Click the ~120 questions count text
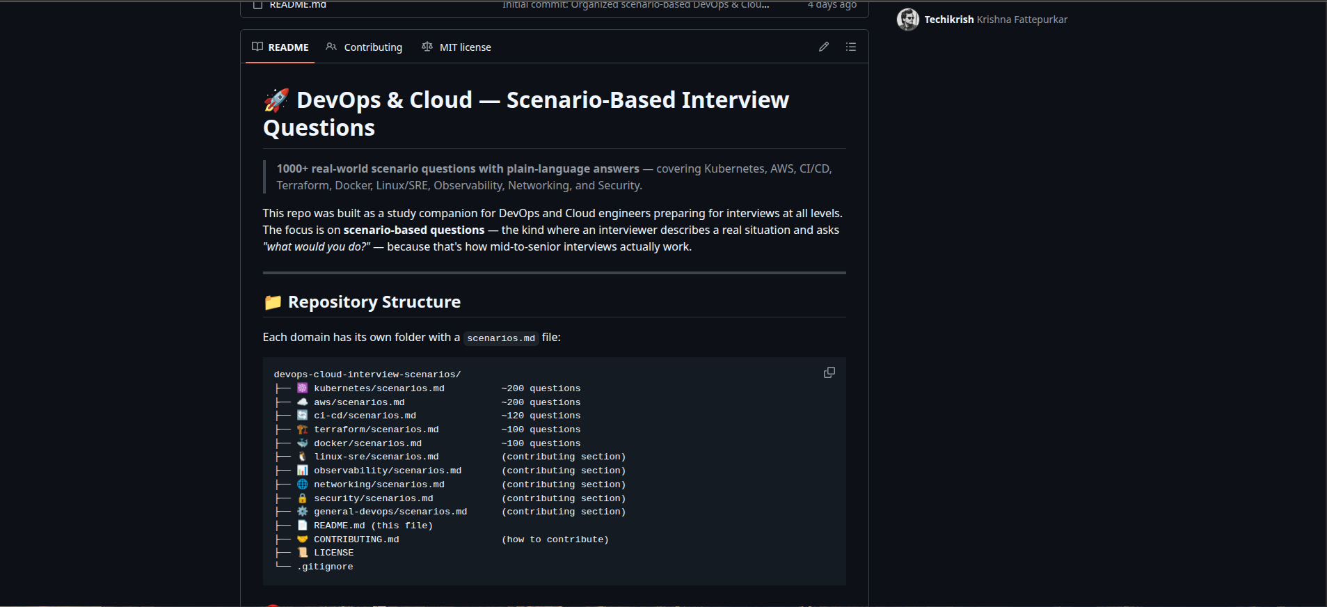The height and width of the screenshot is (607, 1327). [541, 416]
